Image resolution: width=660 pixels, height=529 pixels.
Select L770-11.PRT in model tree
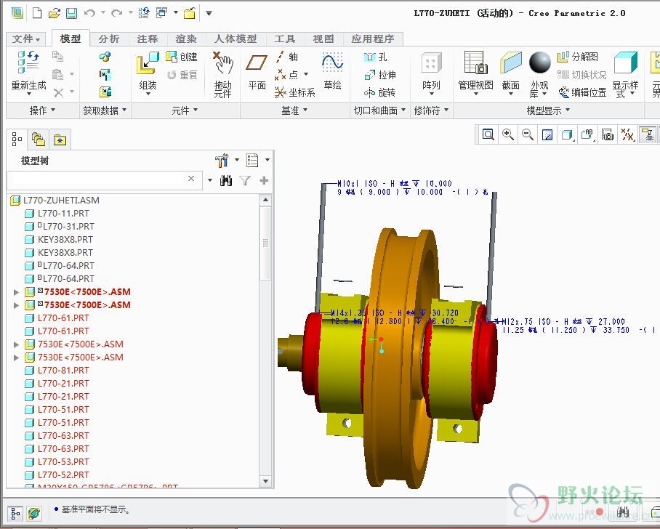[63, 214]
